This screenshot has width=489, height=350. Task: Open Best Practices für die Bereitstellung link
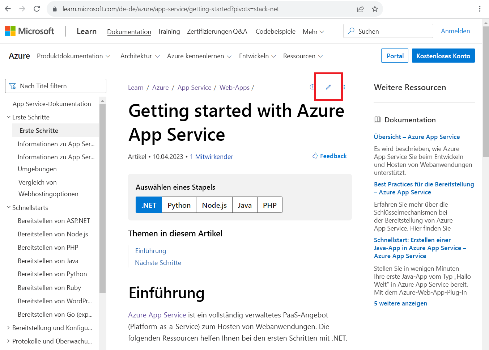coord(424,188)
